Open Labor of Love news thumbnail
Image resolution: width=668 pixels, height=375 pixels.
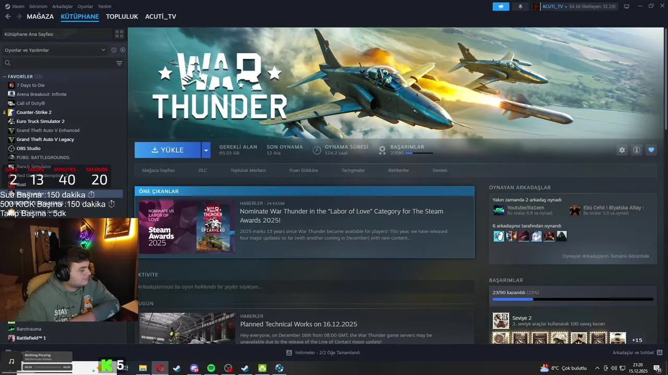[187, 227]
